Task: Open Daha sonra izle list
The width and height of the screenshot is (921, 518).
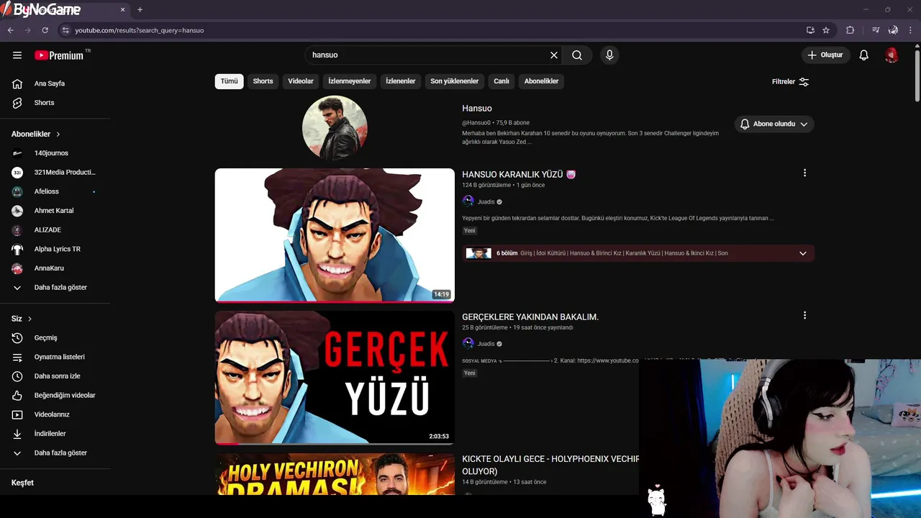Action: click(x=56, y=376)
